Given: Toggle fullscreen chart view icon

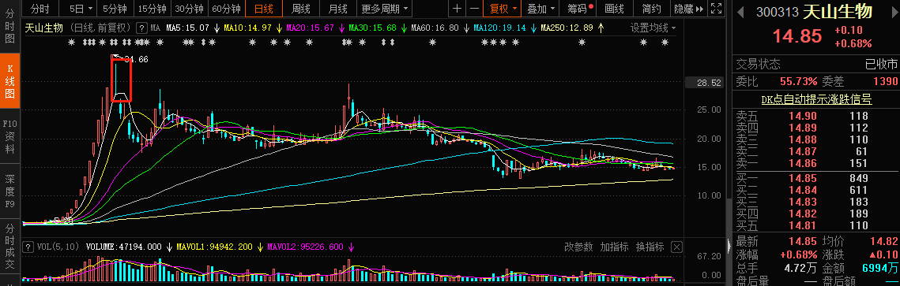Looking at the screenshot, I should click(x=716, y=9).
